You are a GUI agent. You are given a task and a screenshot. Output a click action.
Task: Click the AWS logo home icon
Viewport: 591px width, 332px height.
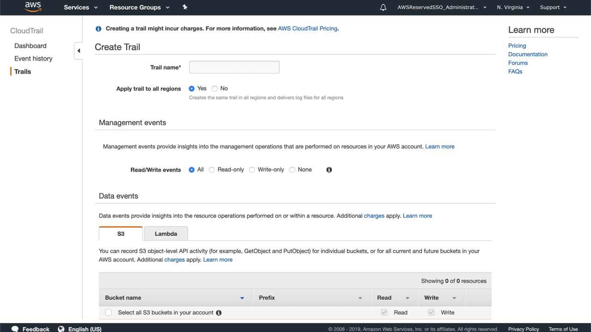pyautogui.click(x=33, y=7)
